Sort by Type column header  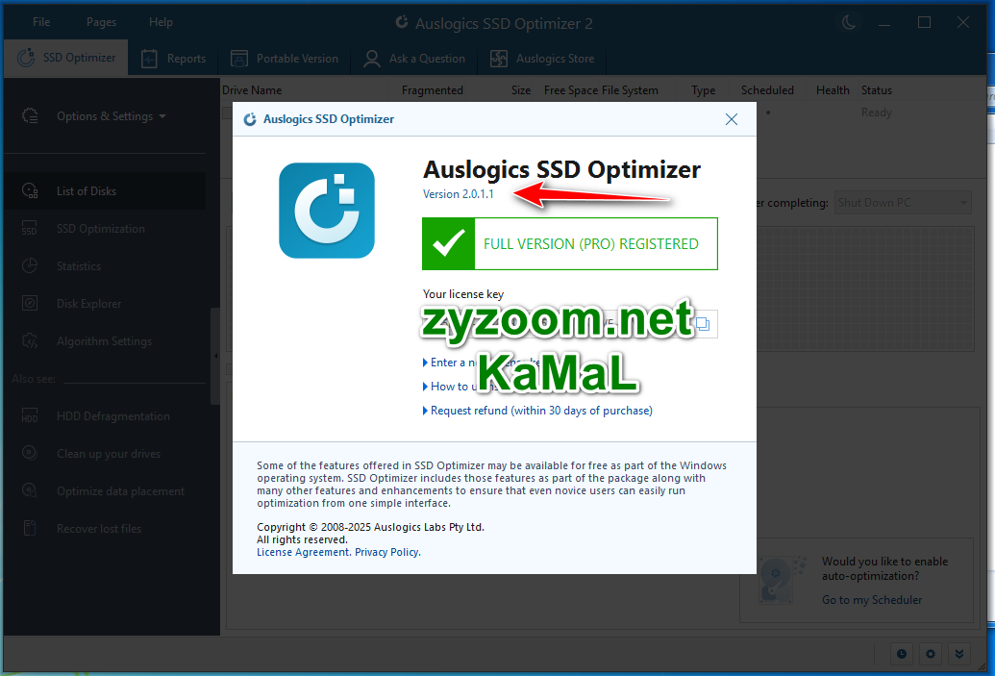[703, 90]
